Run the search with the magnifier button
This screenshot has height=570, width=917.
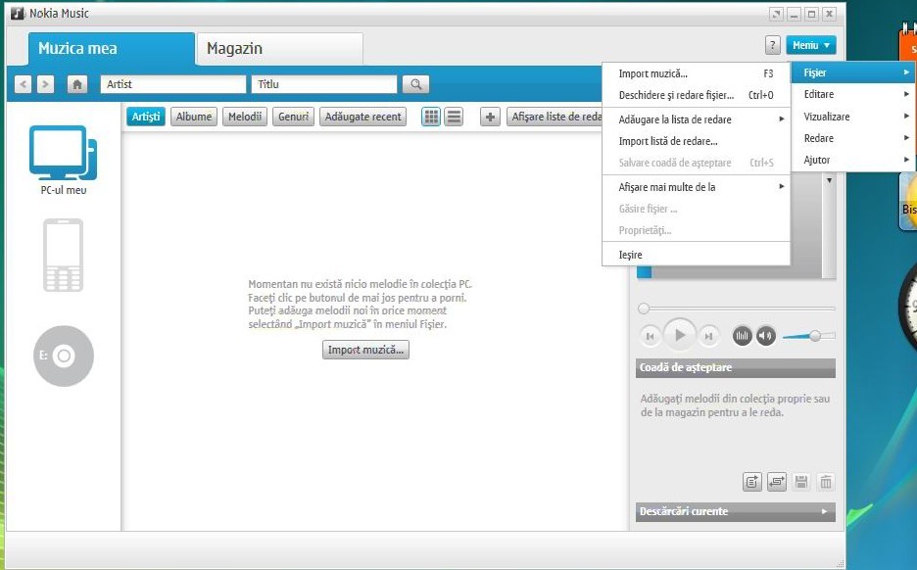[415, 84]
